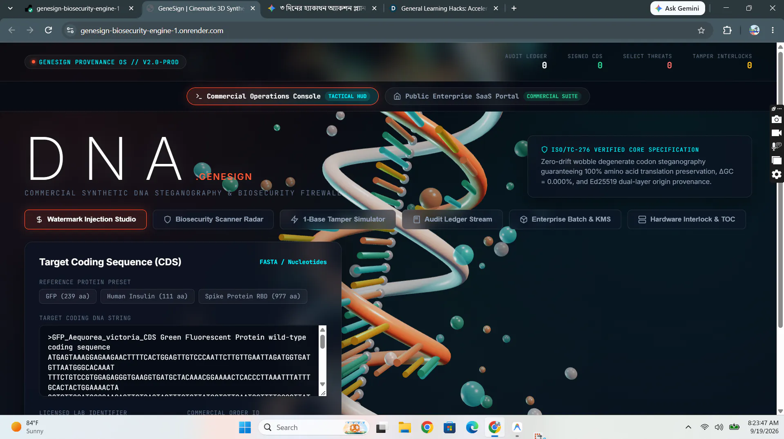Click the Select Threats counter
Viewport: 784px width, 439px height.
[x=647, y=61]
